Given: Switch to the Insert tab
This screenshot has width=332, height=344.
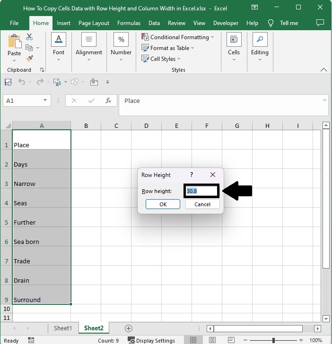Looking at the screenshot, I should (63, 23).
